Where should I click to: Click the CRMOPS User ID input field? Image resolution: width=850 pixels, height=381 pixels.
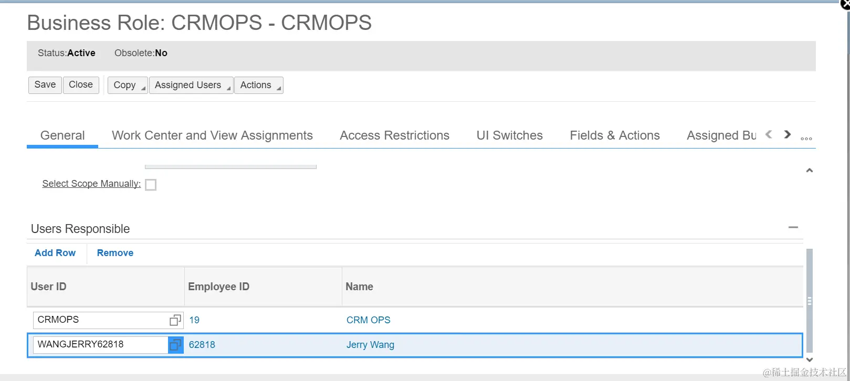pyautogui.click(x=100, y=320)
